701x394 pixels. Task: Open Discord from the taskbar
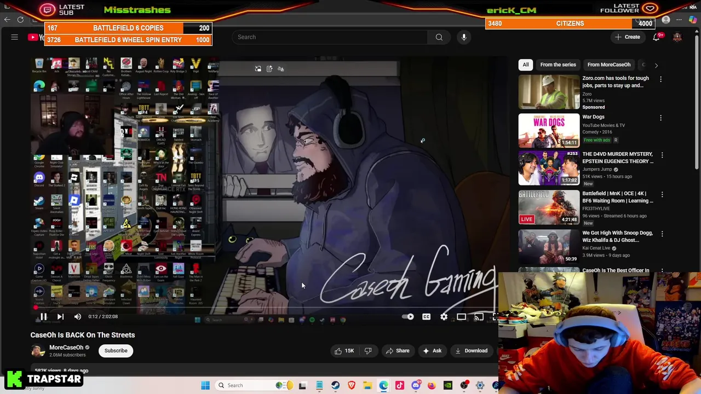[x=416, y=385]
